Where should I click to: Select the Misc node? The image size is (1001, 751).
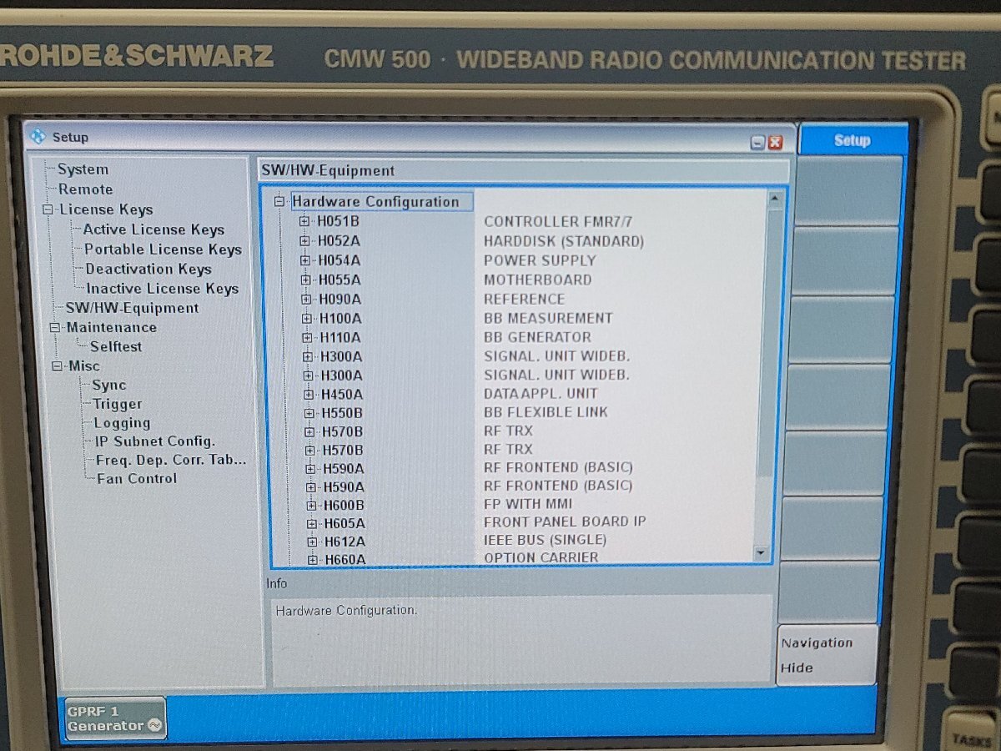[x=84, y=365]
